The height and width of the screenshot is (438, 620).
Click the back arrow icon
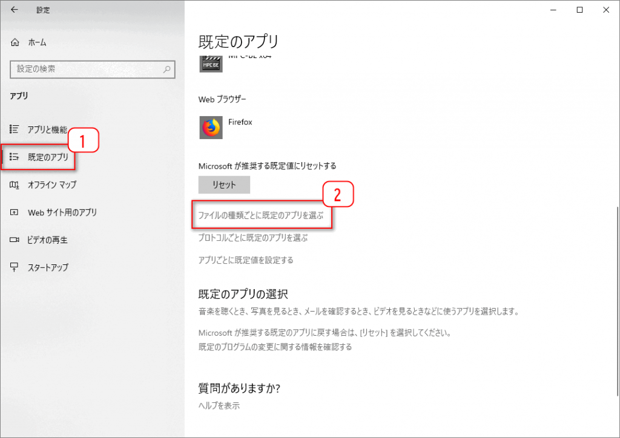pos(15,10)
